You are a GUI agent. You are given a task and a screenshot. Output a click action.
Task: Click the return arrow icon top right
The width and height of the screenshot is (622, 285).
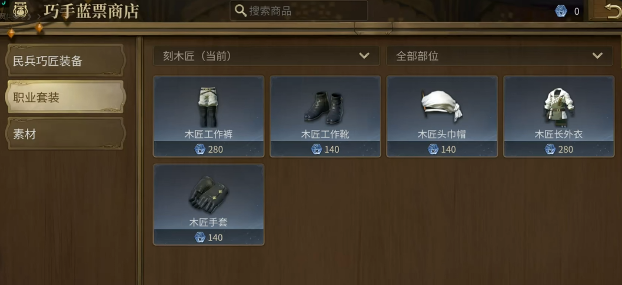point(613,11)
